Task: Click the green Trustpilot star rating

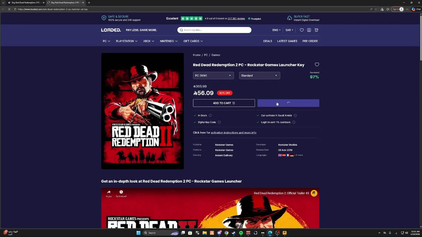Action: tap(192, 18)
